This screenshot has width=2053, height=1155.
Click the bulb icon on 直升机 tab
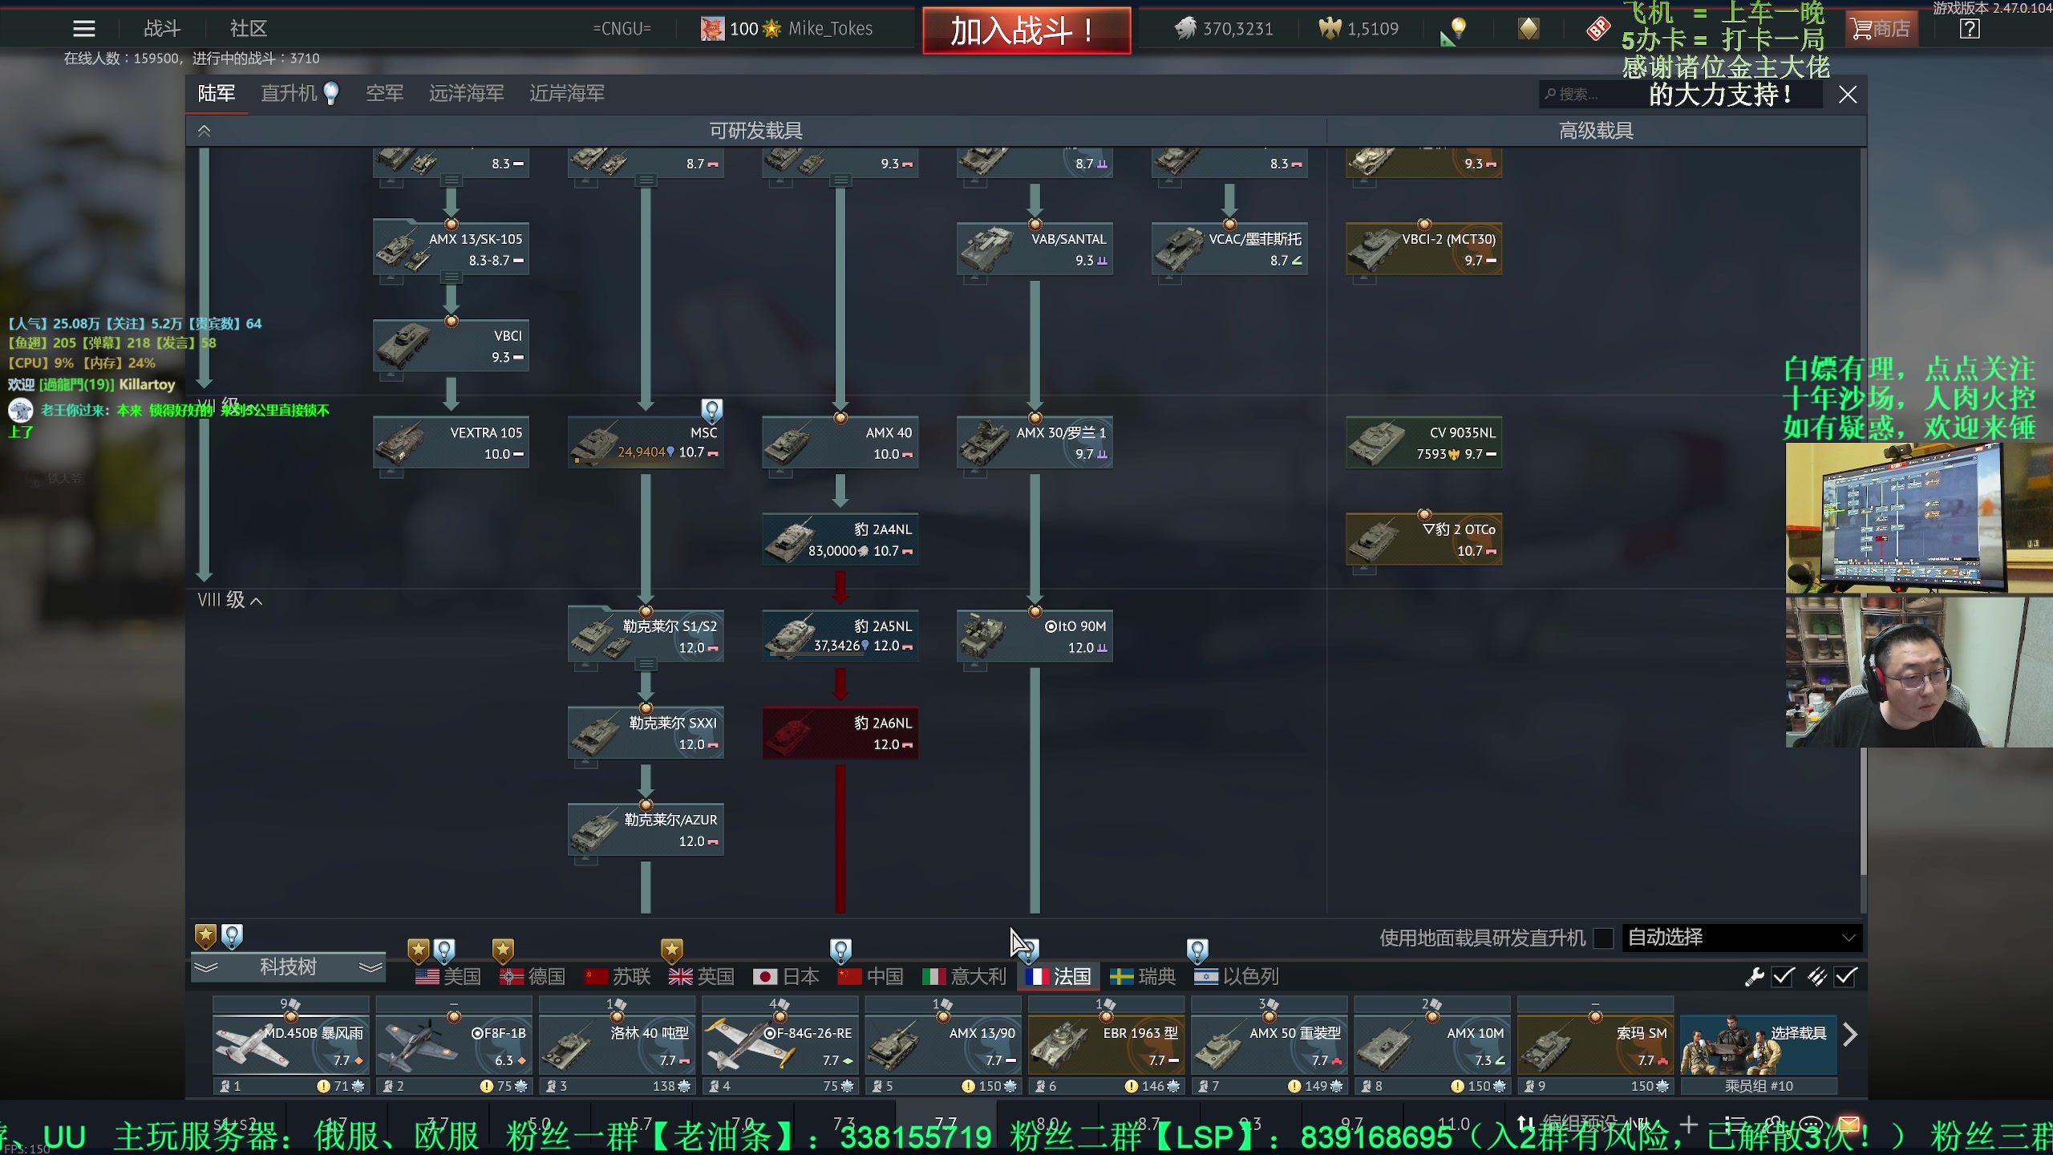point(330,93)
